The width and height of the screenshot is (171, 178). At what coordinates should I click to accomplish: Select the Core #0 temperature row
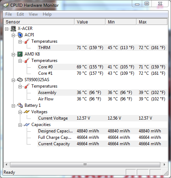click(x=102, y=67)
